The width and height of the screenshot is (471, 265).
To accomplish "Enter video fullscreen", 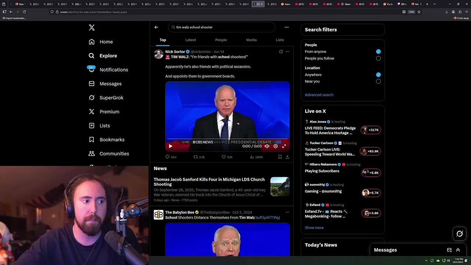I will click(x=284, y=146).
